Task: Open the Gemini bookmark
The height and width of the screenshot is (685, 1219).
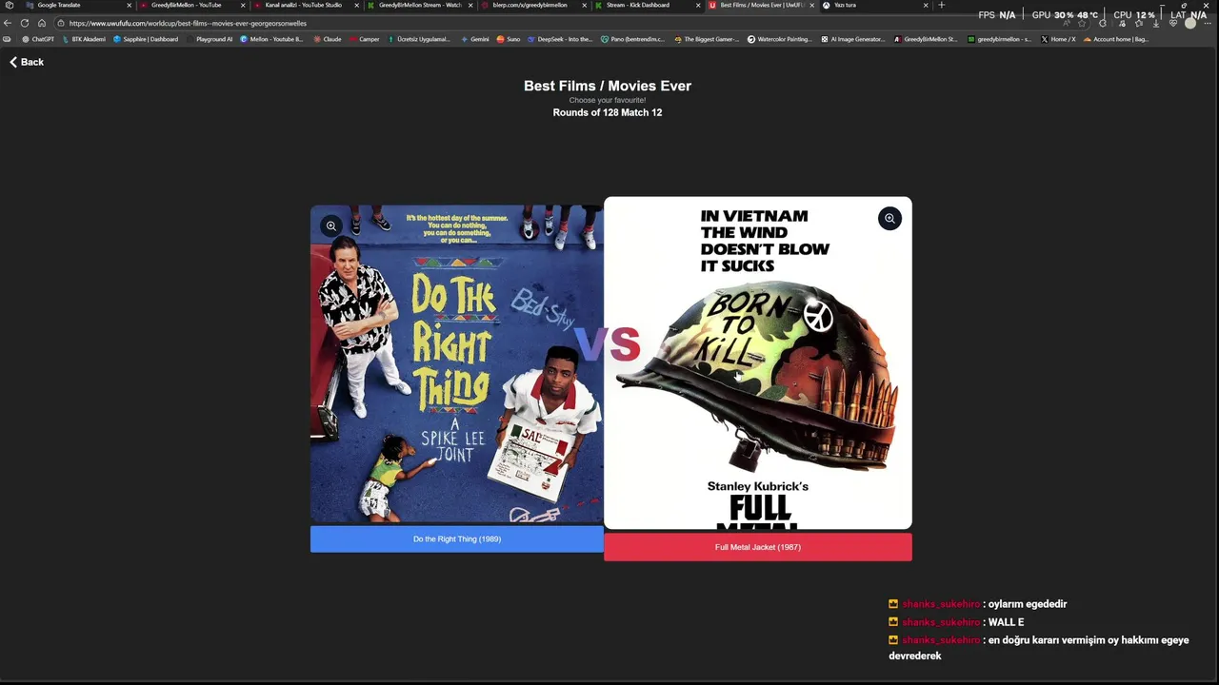Action: coord(474,39)
